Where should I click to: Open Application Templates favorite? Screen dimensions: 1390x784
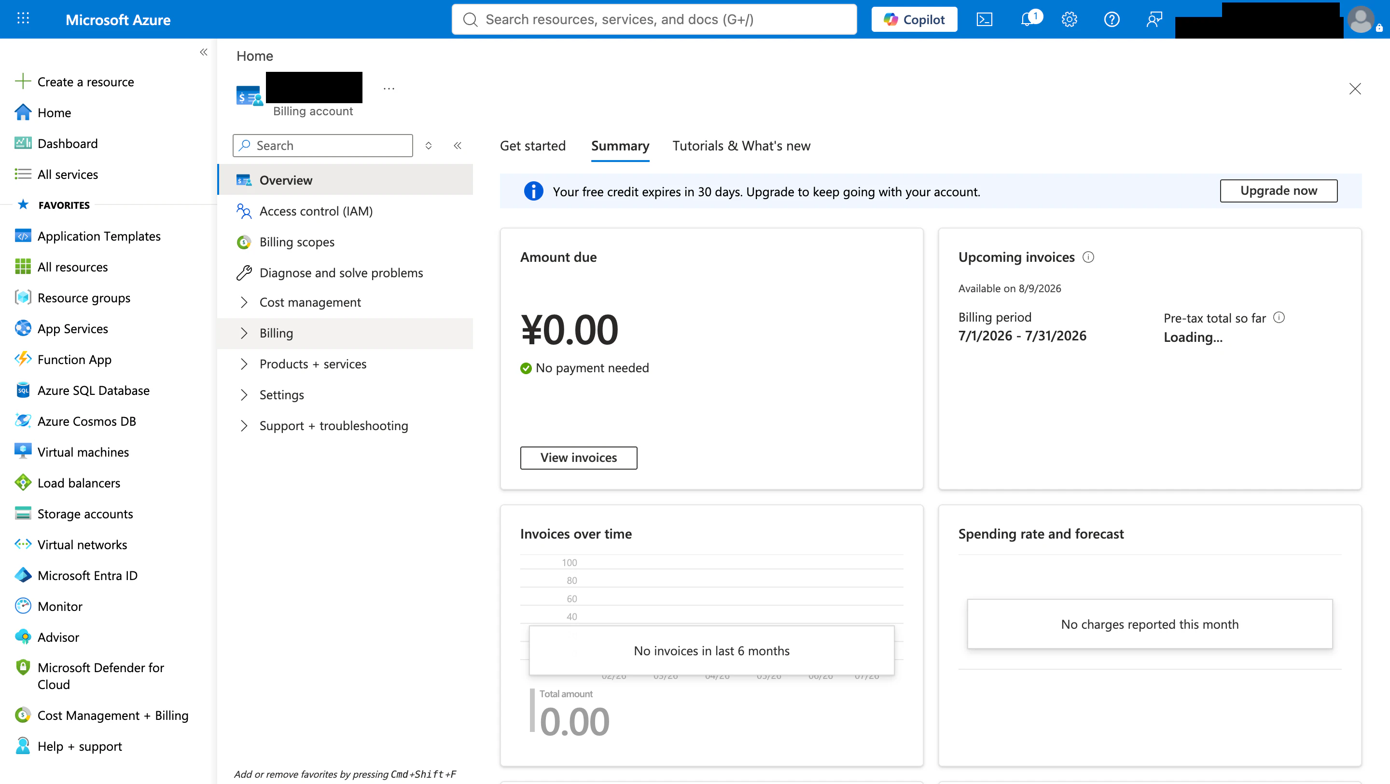(x=99, y=236)
